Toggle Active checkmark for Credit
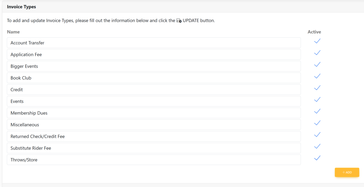 pos(317,88)
